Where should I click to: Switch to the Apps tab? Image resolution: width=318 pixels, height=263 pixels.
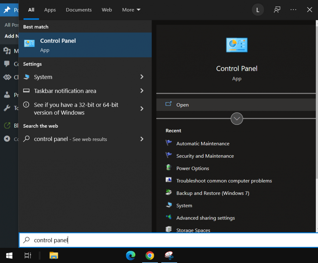coord(50,10)
